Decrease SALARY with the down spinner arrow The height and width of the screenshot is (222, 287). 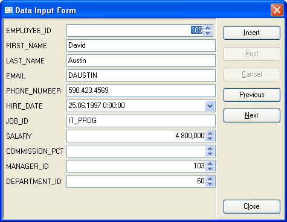[x=210, y=139]
